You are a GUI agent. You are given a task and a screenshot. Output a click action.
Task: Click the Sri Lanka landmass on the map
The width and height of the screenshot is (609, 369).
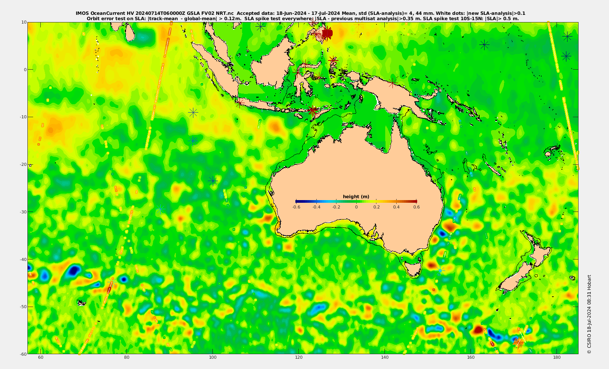(x=130, y=33)
